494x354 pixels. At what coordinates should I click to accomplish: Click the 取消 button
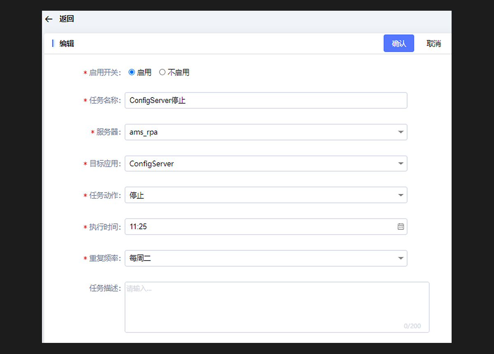[x=433, y=43]
